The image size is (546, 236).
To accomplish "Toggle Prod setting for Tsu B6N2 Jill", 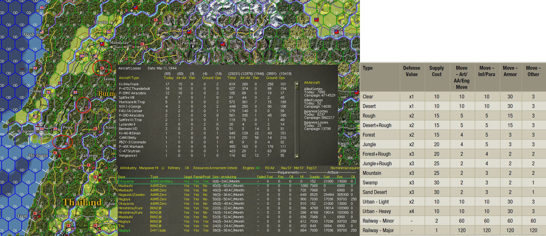I will [206, 226].
